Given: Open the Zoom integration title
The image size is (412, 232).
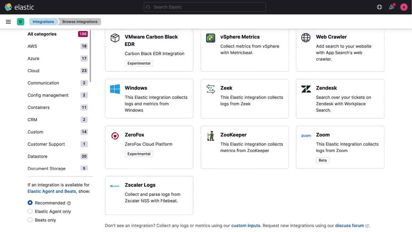Looking at the screenshot, I should coord(323,135).
